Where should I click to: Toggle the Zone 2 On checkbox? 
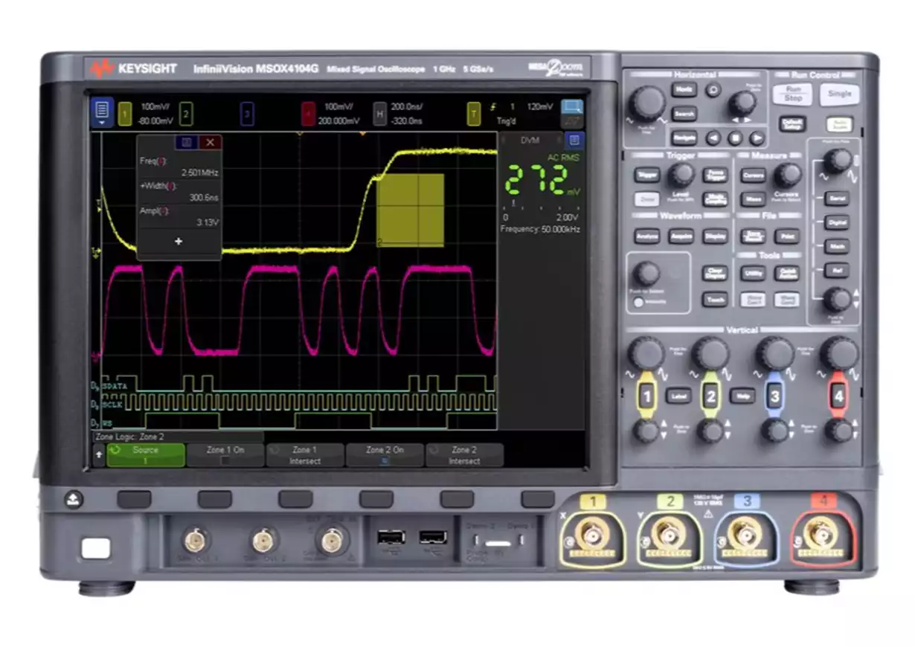[385, 461]
